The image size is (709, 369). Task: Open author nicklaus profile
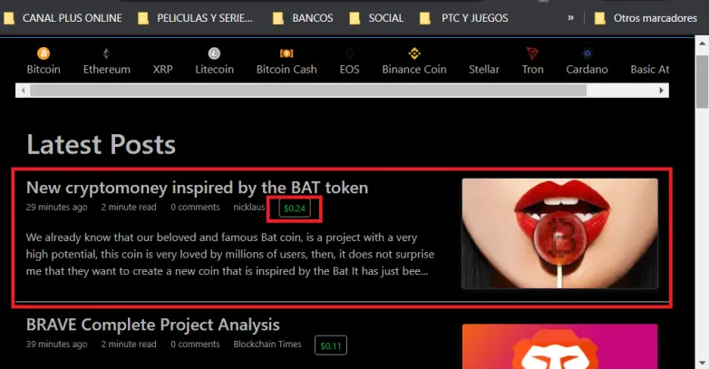[x=248, y=207]
